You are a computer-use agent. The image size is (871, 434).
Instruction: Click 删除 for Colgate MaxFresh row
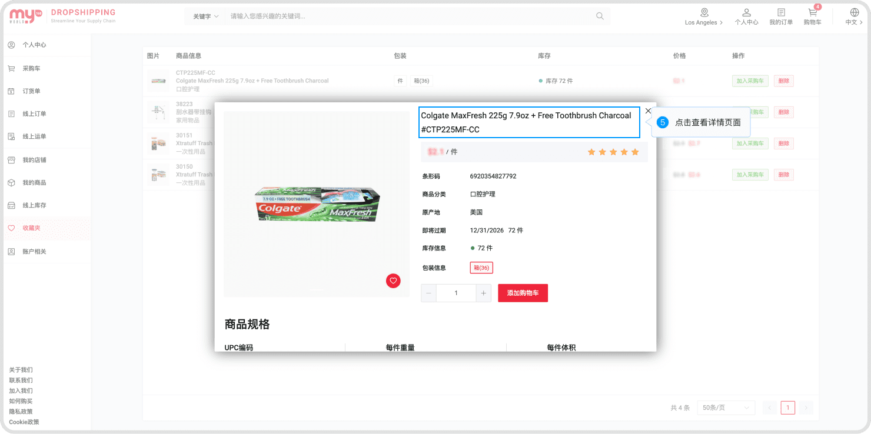coord(783,81)
